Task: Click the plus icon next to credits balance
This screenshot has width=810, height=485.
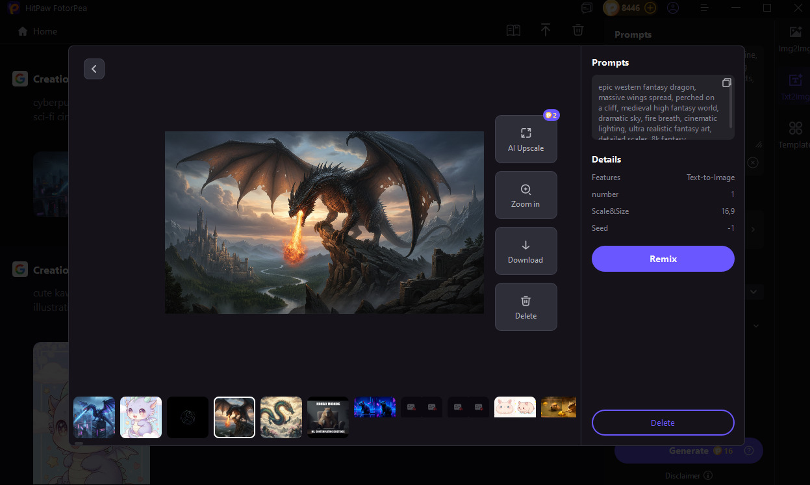Action: tap(650, 8)
